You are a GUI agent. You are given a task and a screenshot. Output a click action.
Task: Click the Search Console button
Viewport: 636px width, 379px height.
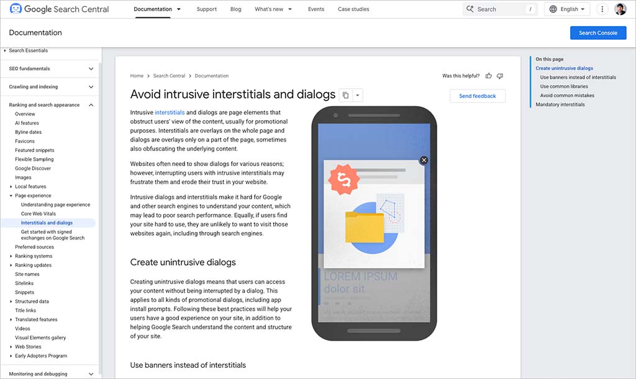click(x=598, y=33)
